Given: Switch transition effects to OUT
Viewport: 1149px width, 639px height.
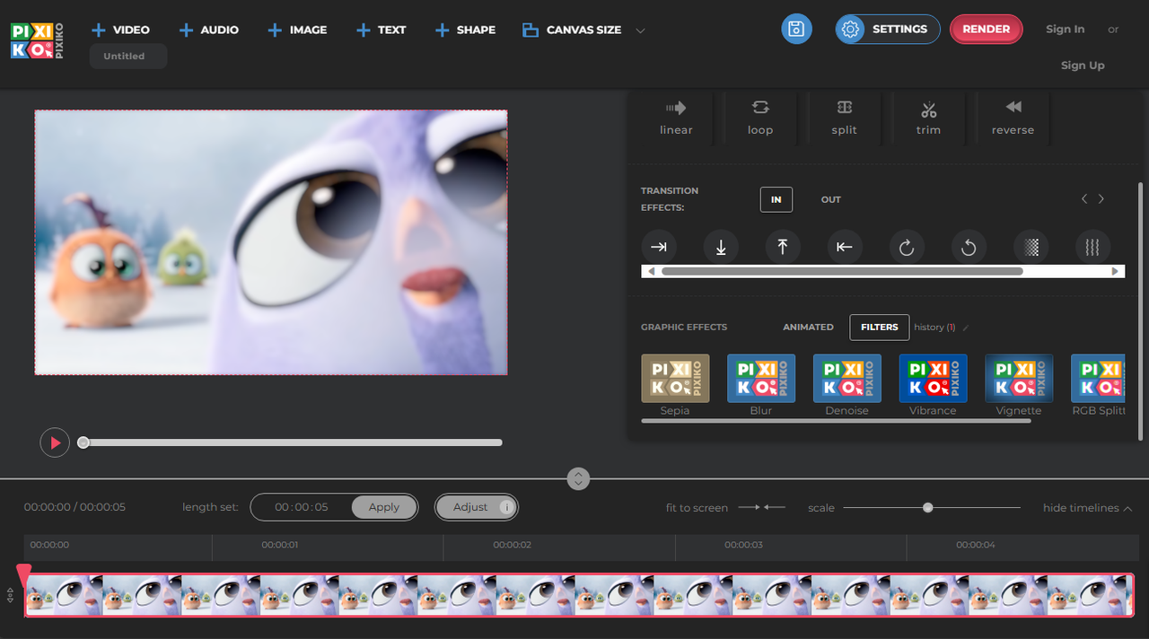Looking at the screenshot, I should click(x=831, y=199).
